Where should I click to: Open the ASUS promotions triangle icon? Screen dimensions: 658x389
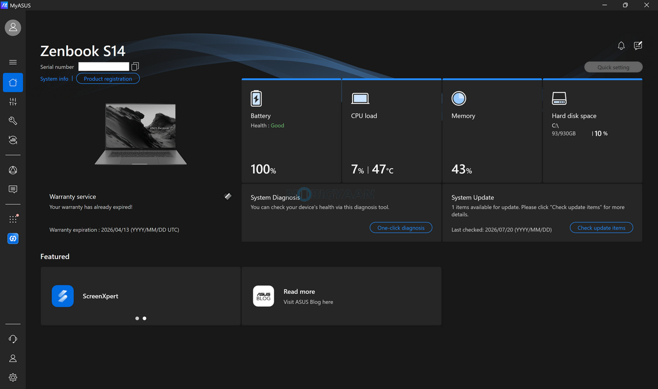(x=13, y=170)
